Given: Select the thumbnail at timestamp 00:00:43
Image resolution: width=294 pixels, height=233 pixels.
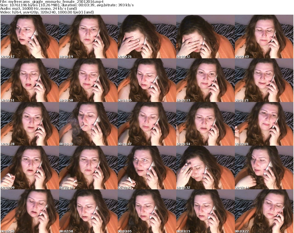Looking at the screenshot, I should (x=264, y=36).
